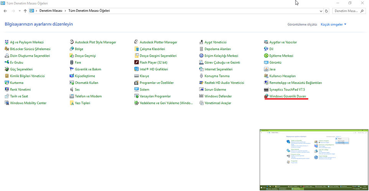Open the Sorun Giderme link
This screenshot has width=369, height=191.
[x=215, y=90]
